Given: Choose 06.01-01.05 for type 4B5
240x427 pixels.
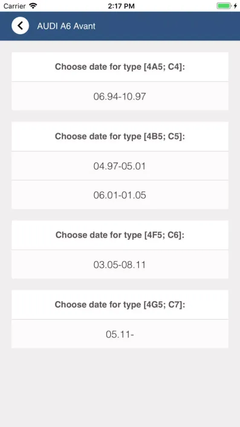Looking at the screenshot, I should (x=120, y=195).
